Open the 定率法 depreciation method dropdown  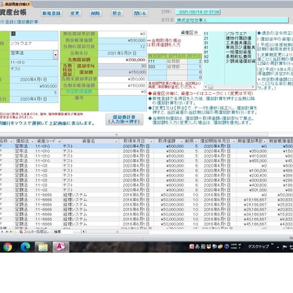click(55, 55)
